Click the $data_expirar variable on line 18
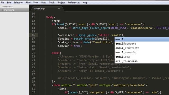The width and height of the screenshot is (169, 95). (x=68, y=42)
